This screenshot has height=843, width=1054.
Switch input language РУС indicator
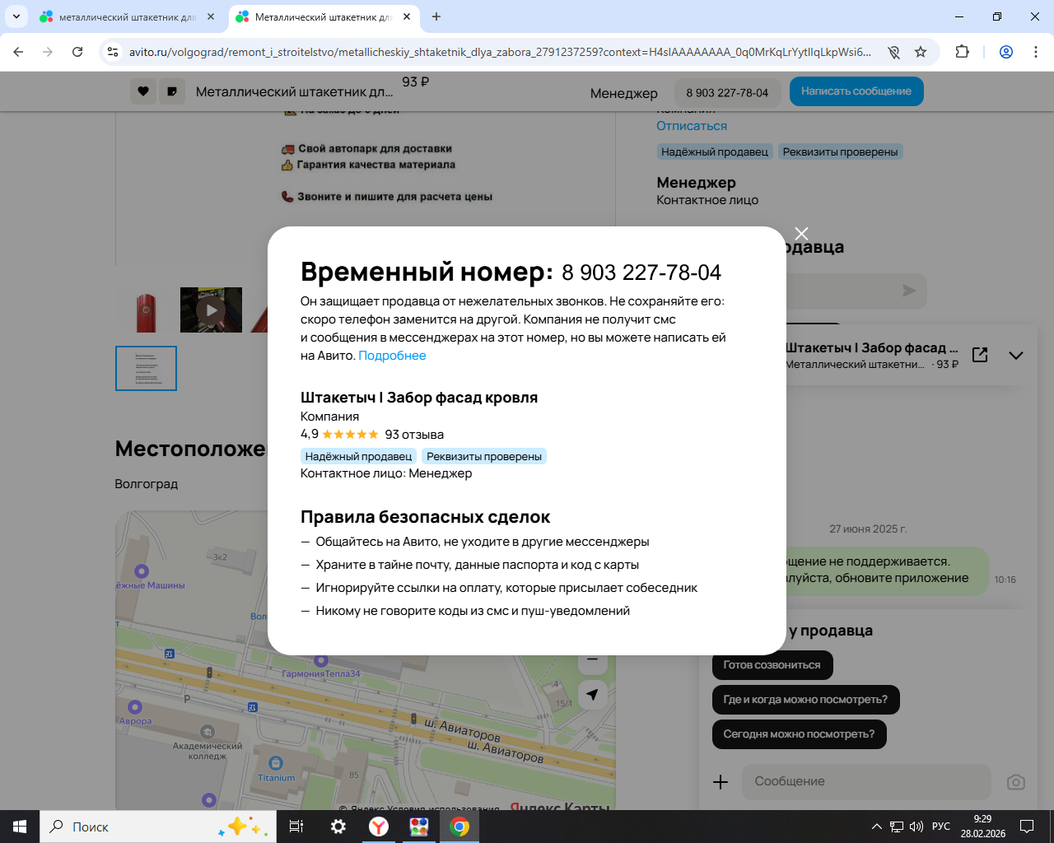point(941,827)
